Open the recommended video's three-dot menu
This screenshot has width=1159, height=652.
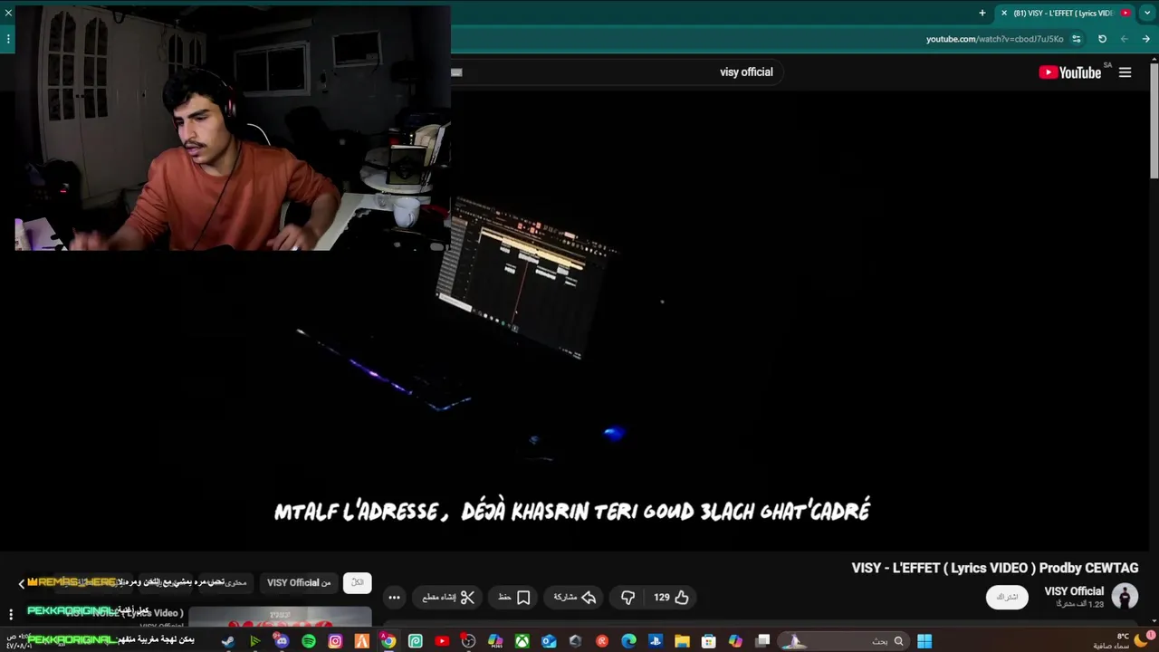coord(11,615)
